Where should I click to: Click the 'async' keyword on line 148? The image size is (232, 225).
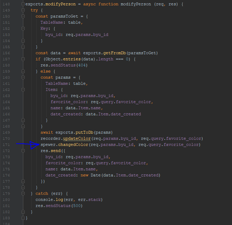(x=89, y=4)
